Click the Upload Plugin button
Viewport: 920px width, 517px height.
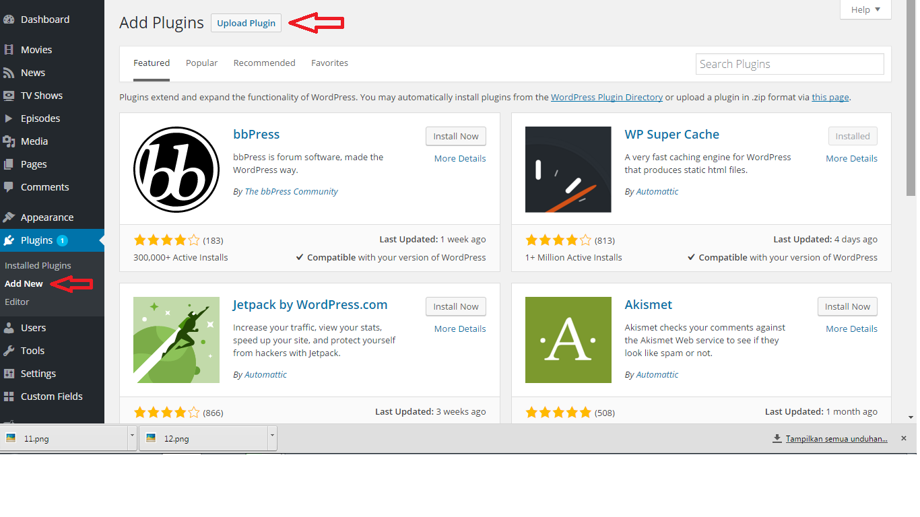pos(246,23)
